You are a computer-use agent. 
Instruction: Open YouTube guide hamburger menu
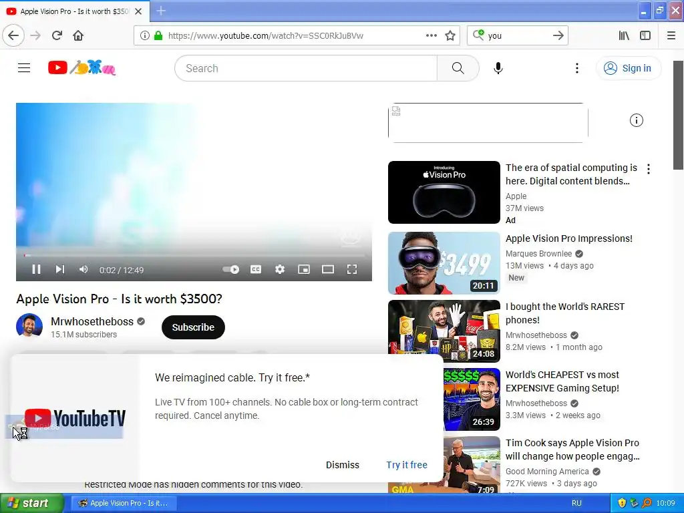click(24, 68)
